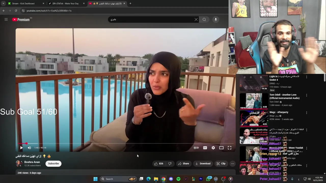The width and height of the screenshot is (326, 183).
Task: Open WhatsApp from taskbar
Action: coord(208,179)
